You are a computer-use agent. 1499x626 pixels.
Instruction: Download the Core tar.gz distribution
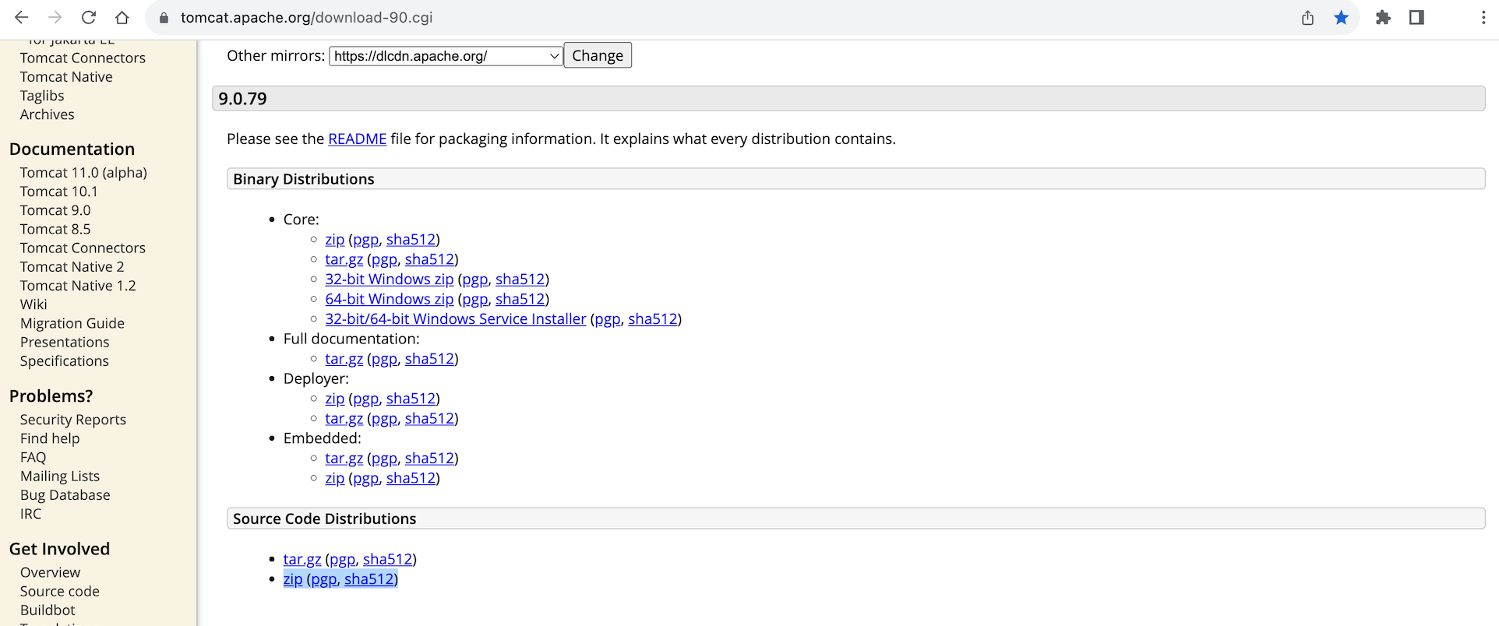pyautogui.click(x=344, y=259)
